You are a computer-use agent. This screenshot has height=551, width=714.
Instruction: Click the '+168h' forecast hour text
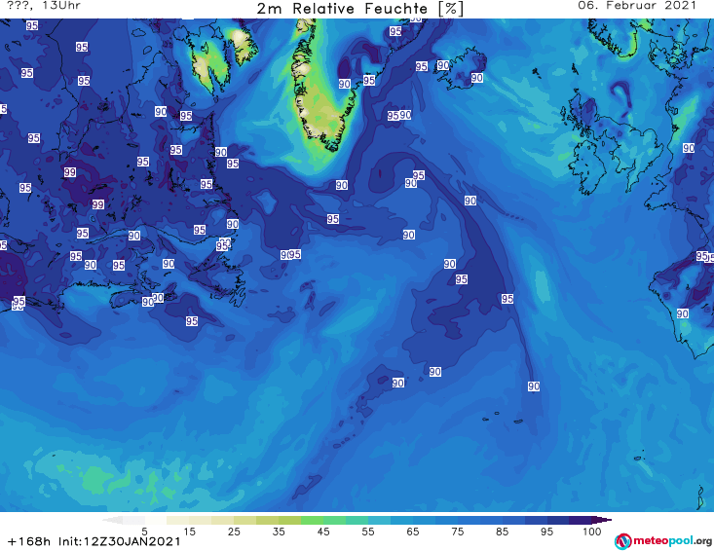point(29,541)
